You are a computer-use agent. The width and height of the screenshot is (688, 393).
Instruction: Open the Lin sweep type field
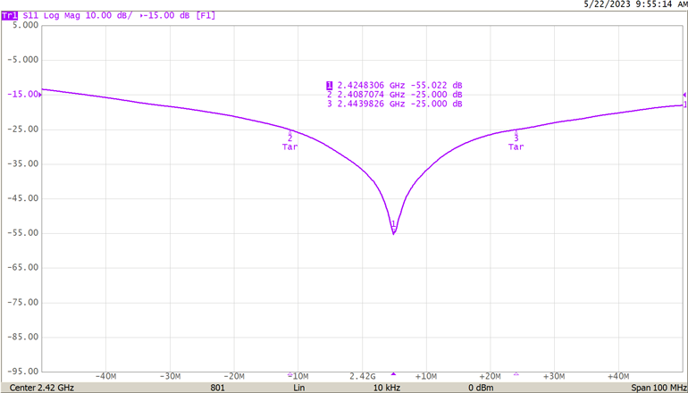click(x=299, y=388)
